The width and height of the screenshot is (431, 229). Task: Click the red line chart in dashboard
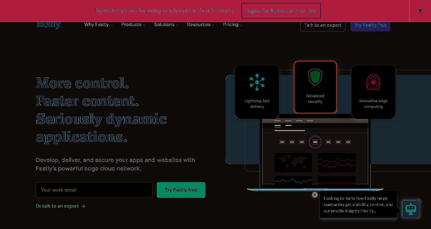point(337,163)
